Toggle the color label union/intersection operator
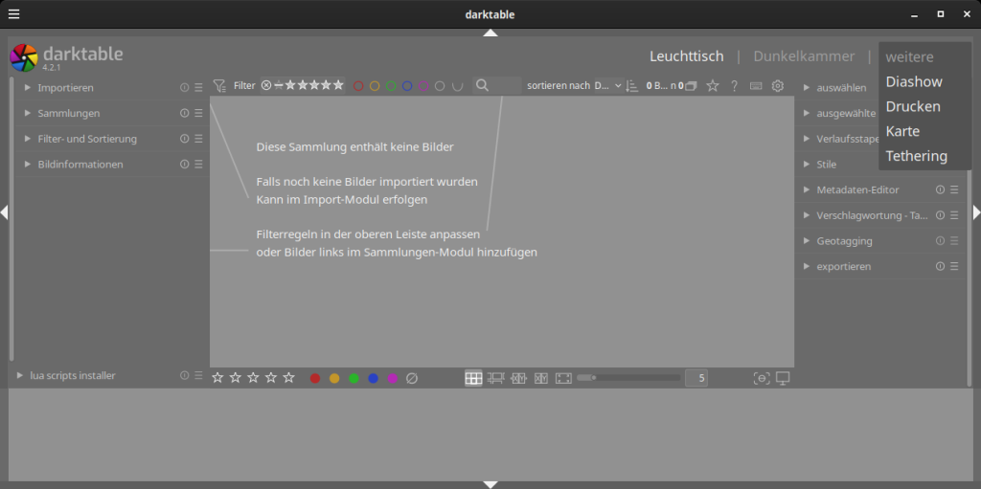 point(458,86)
